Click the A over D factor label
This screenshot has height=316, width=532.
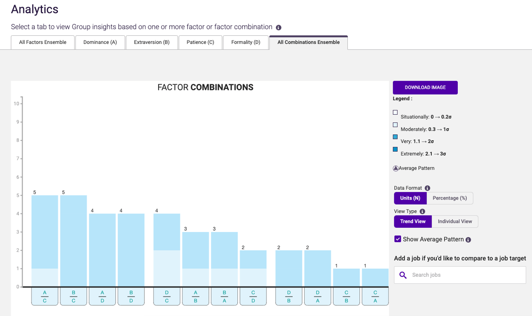102,296
